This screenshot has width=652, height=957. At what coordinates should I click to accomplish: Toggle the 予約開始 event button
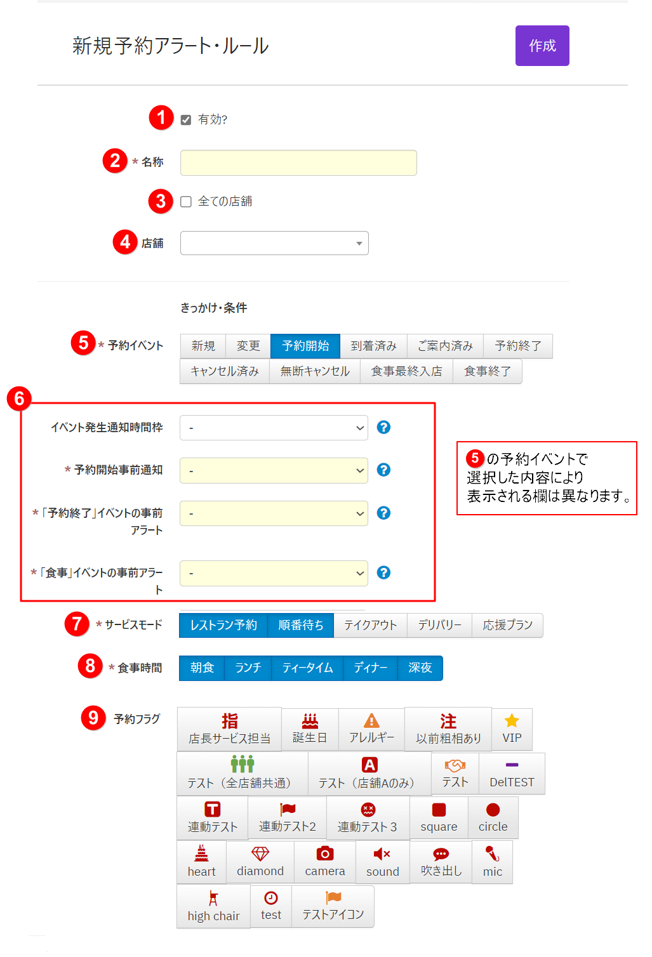pyautogui.click(x=305, y=346)
